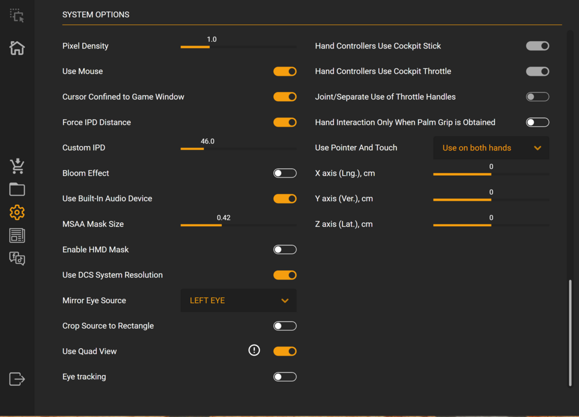The width and height of the screenshot is (579, 417).
Task: Click the settings gear in the sidebar
Action: coord(17,212)
